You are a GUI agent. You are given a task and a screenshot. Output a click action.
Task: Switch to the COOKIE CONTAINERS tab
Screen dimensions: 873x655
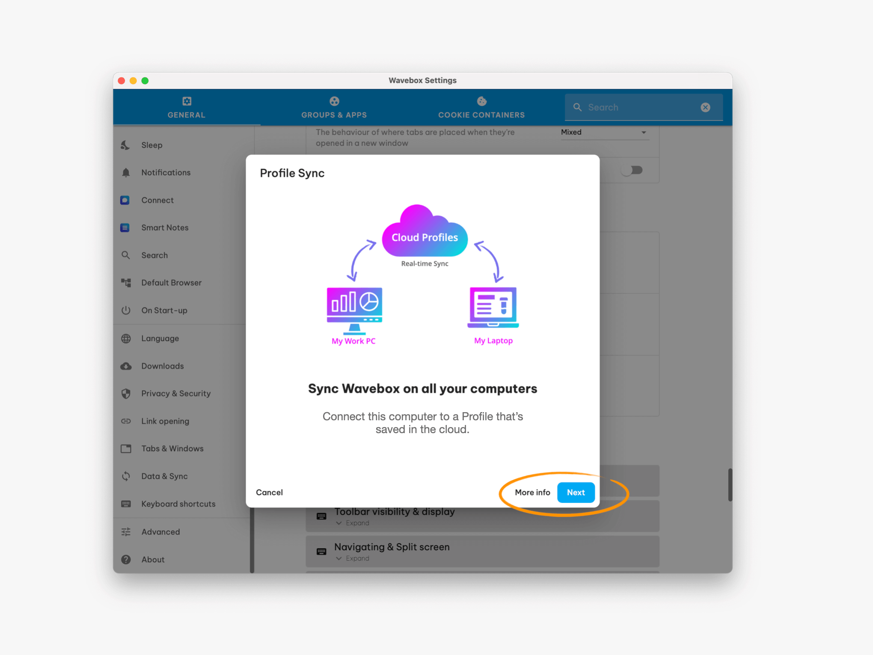tap(481, 107)
